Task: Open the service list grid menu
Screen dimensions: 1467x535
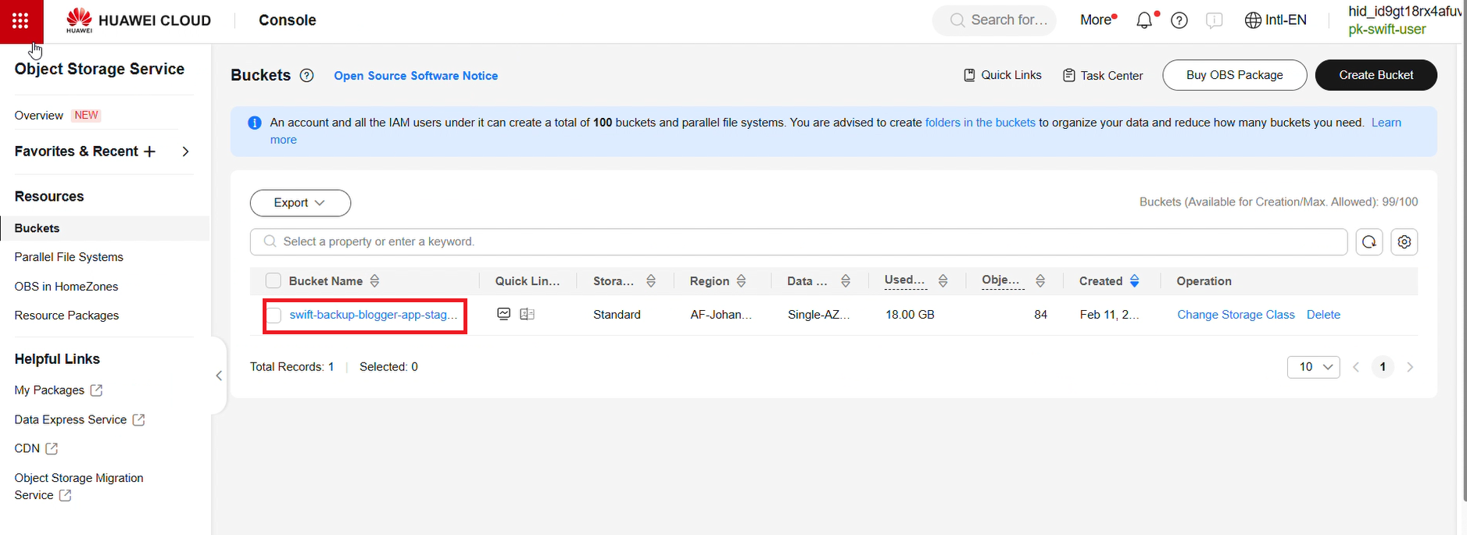Action: point(21,21)
